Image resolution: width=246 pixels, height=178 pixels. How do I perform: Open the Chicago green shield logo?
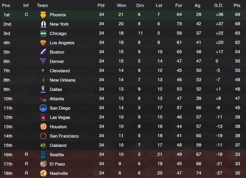point(43,33)
